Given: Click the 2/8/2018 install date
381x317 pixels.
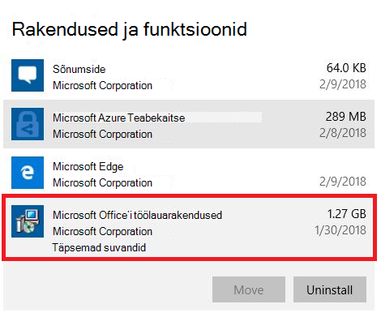Looking at the screenshot, I should [x=343, y=133].
